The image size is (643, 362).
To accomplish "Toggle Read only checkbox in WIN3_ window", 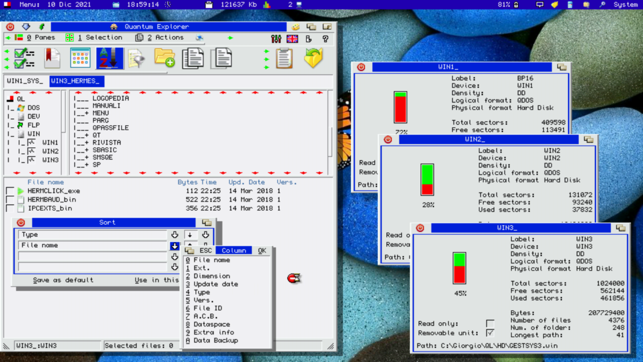I will pos(490,324).
